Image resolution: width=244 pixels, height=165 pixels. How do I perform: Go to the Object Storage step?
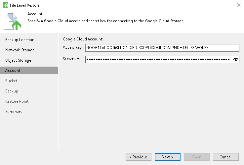[18, 60]
